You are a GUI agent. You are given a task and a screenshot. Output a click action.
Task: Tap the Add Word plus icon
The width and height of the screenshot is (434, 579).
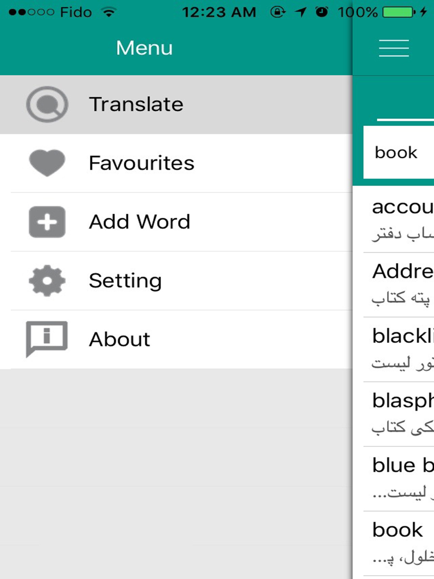tap(47, 222)
